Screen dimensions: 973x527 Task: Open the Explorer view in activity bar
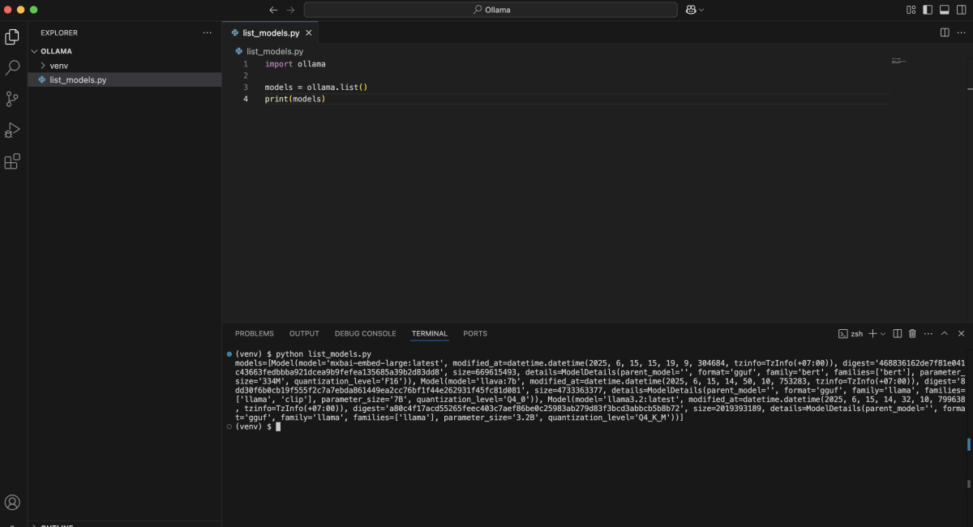(x=12, y=36)
